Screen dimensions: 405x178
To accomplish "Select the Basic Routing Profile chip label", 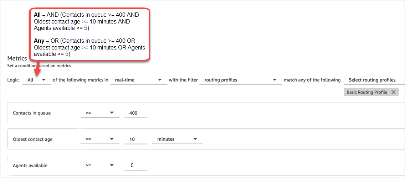I will coord(367,92).
